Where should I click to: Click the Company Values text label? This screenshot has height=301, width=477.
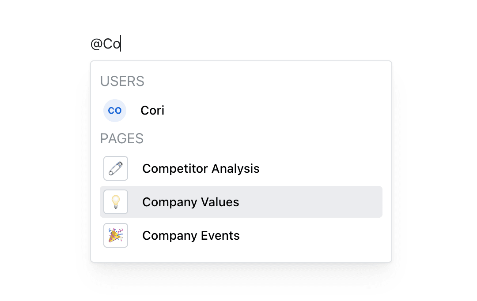[191, 202]
